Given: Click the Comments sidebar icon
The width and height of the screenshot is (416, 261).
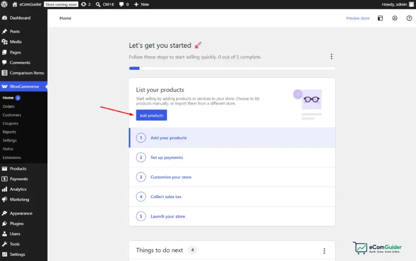Looking at the screenshot, I should [4, 63].
